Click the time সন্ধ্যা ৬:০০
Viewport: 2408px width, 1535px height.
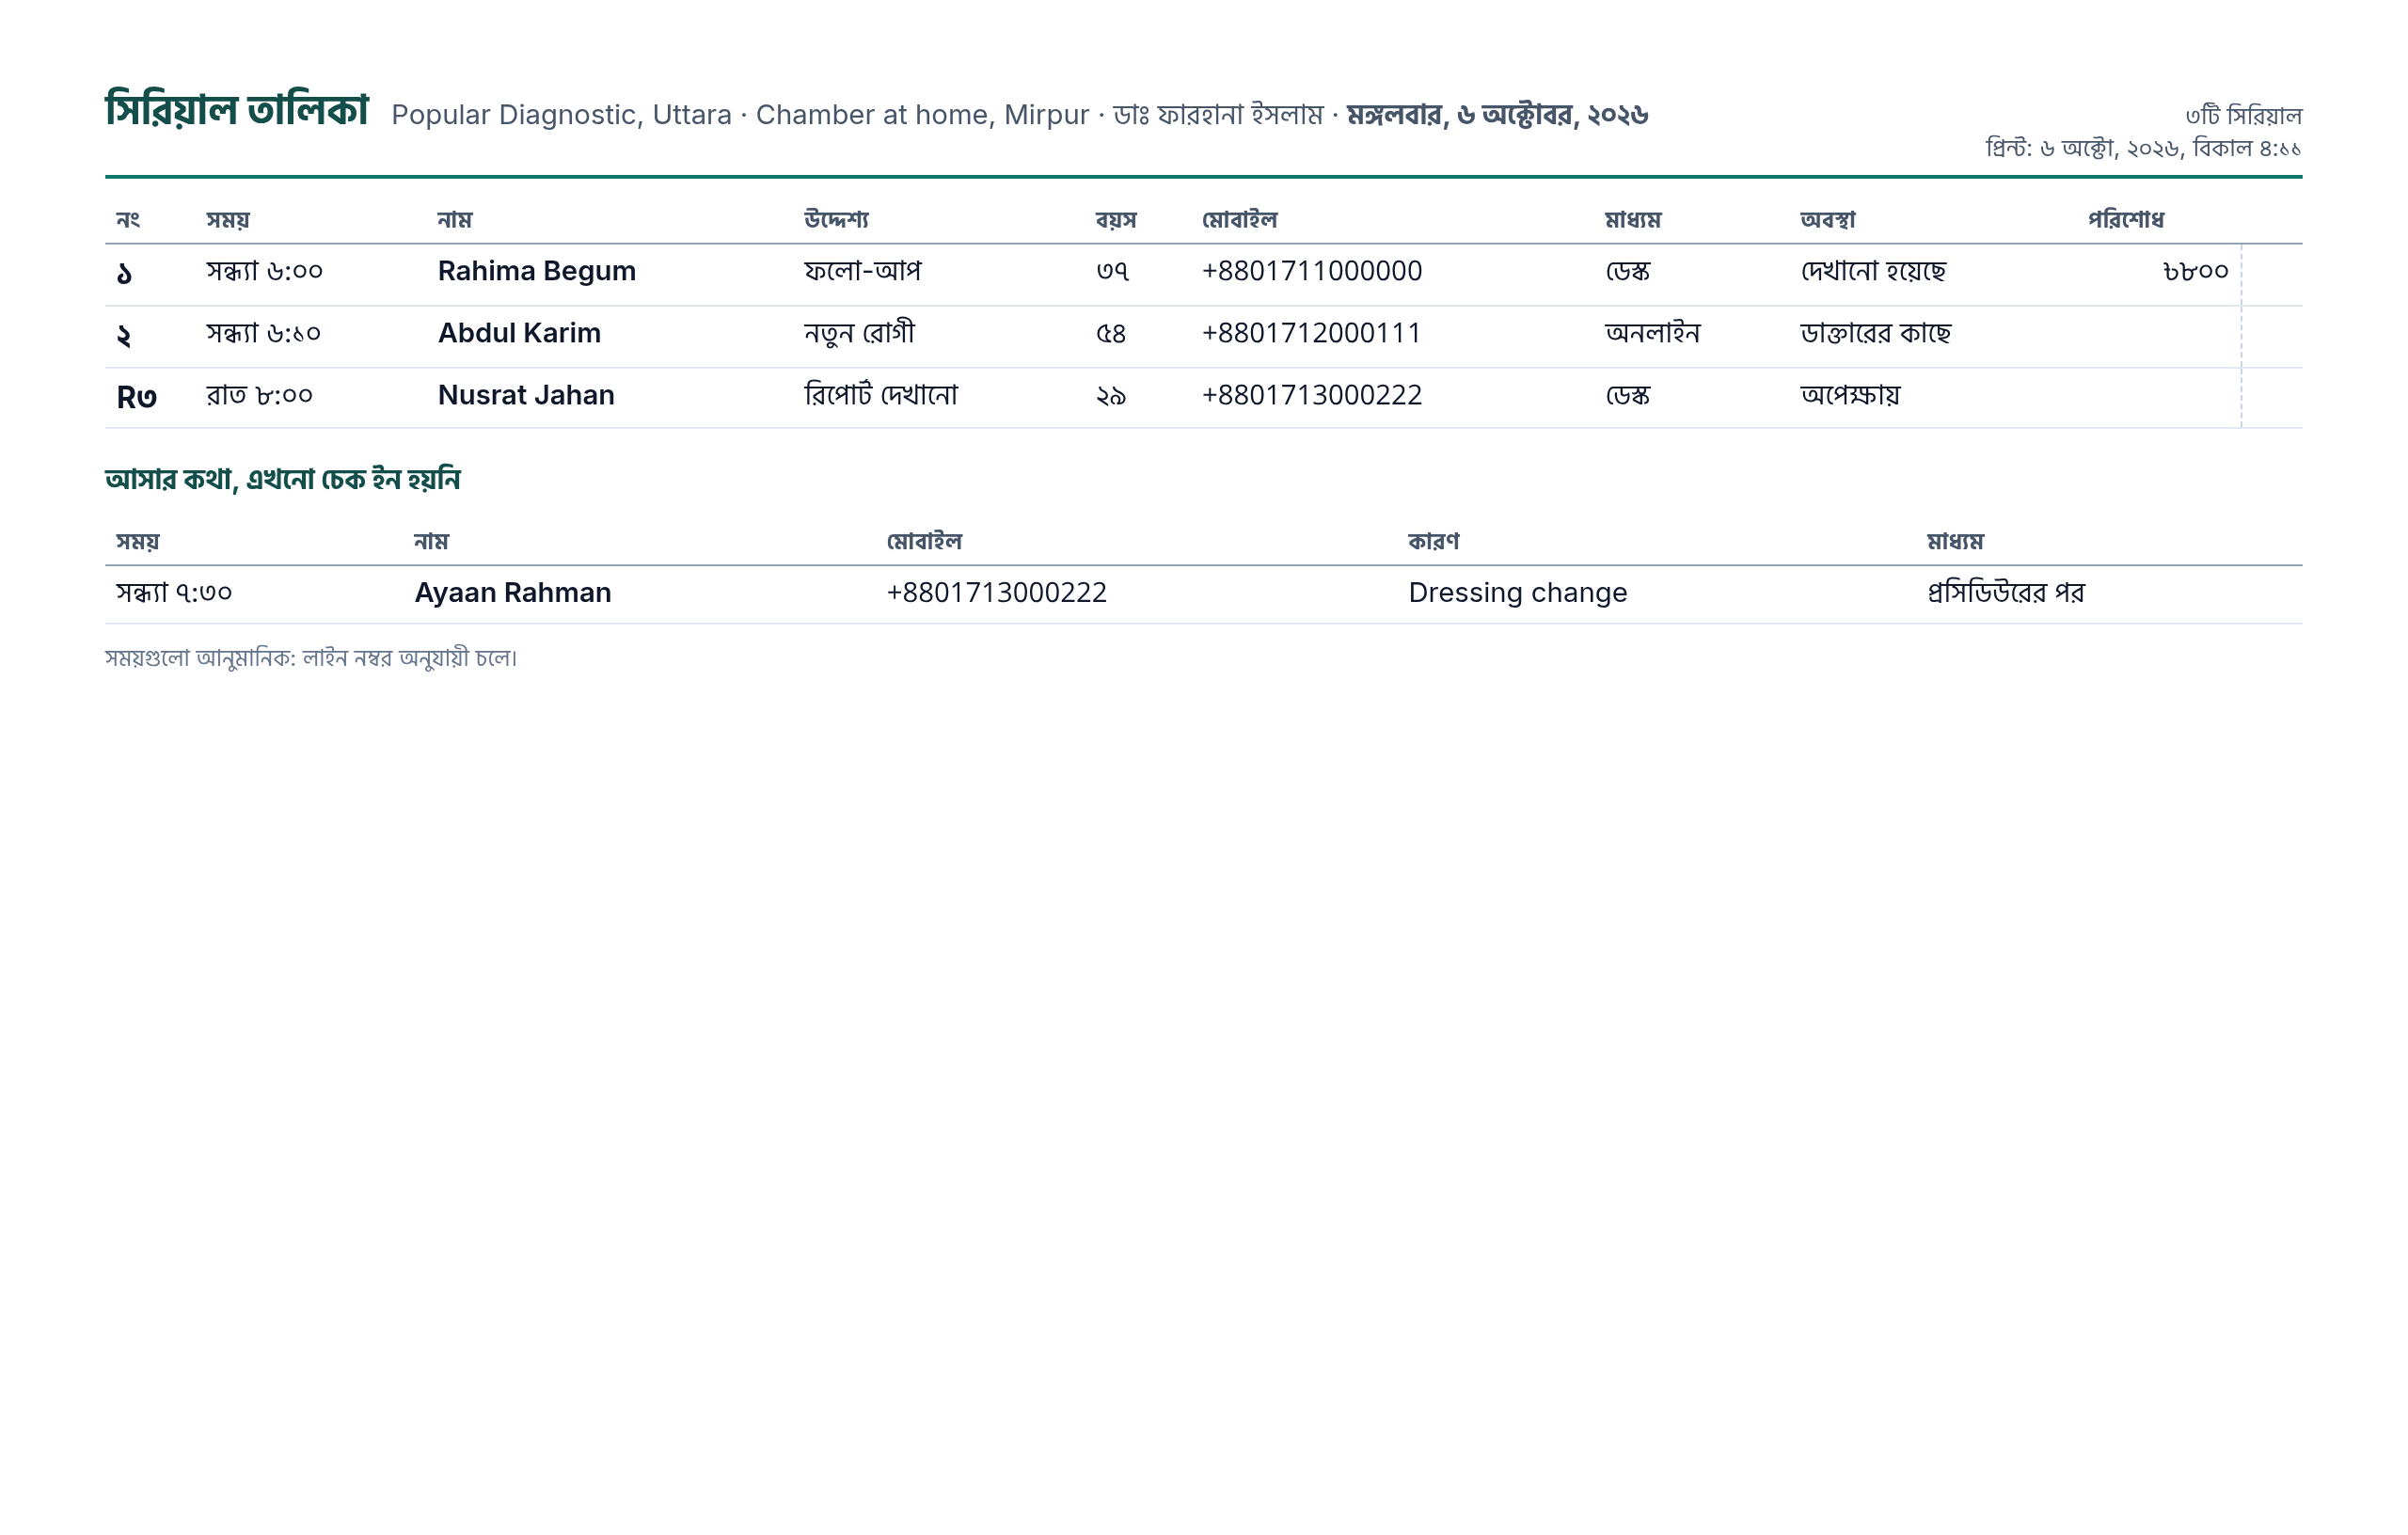[x=264, y=271]
